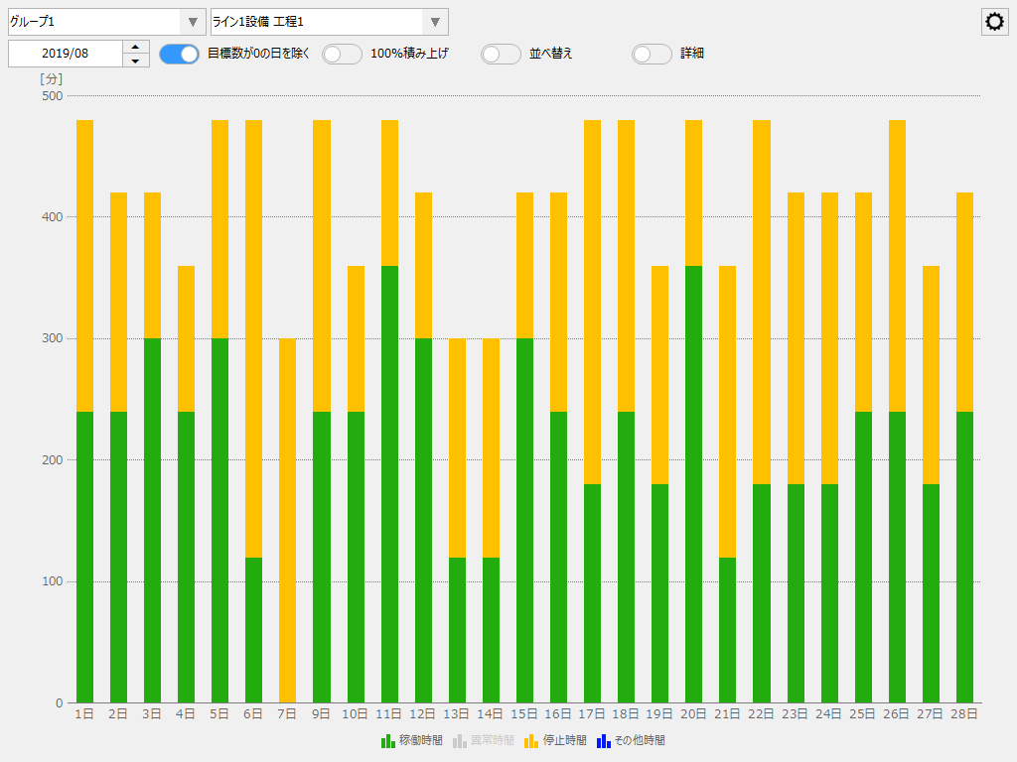Open the settings gear in the top-right corner
The image size is (1017, 762).
coord(994,21)
